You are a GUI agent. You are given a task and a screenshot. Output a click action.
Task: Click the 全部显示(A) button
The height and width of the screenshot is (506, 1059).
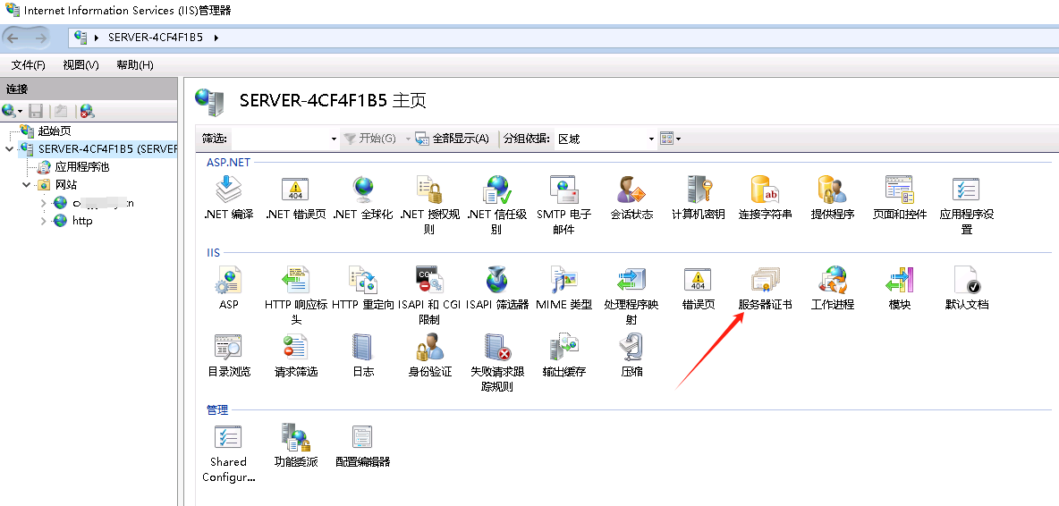pos(452,139)
